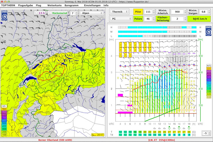Open the Info menu

point(106,5)
